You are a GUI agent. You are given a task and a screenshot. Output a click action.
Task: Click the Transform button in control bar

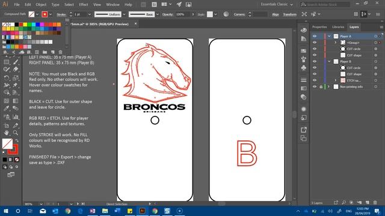point(290,14)
